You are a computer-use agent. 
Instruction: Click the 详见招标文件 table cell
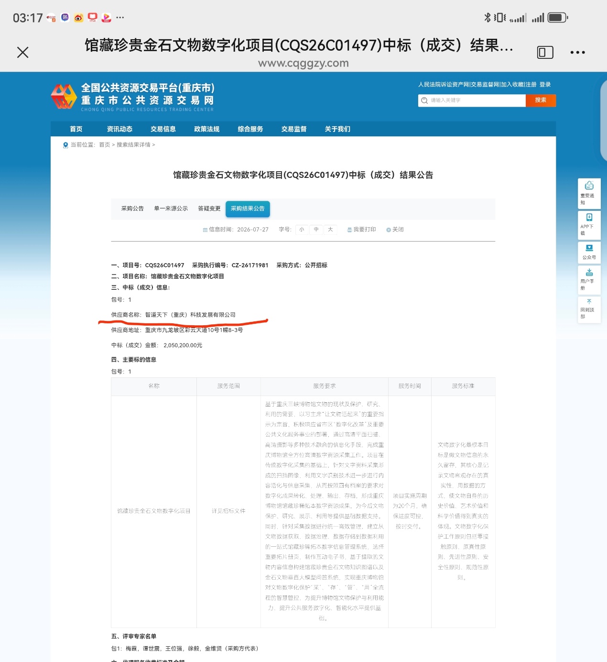228,511
